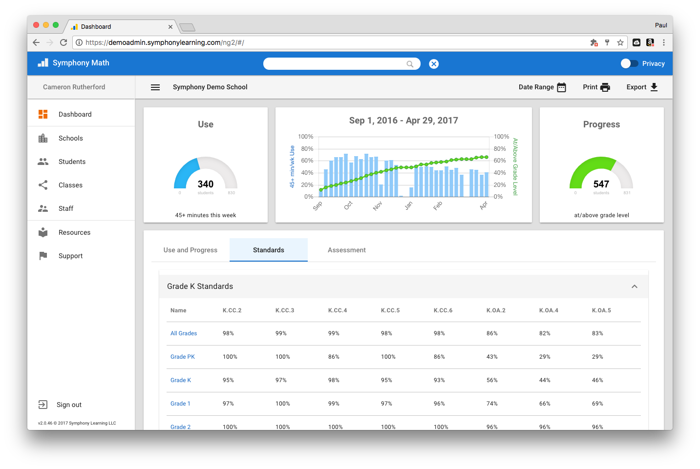Click the Sign out arrow icon
This screenshot has height=469, width=700.
point(43,405)
